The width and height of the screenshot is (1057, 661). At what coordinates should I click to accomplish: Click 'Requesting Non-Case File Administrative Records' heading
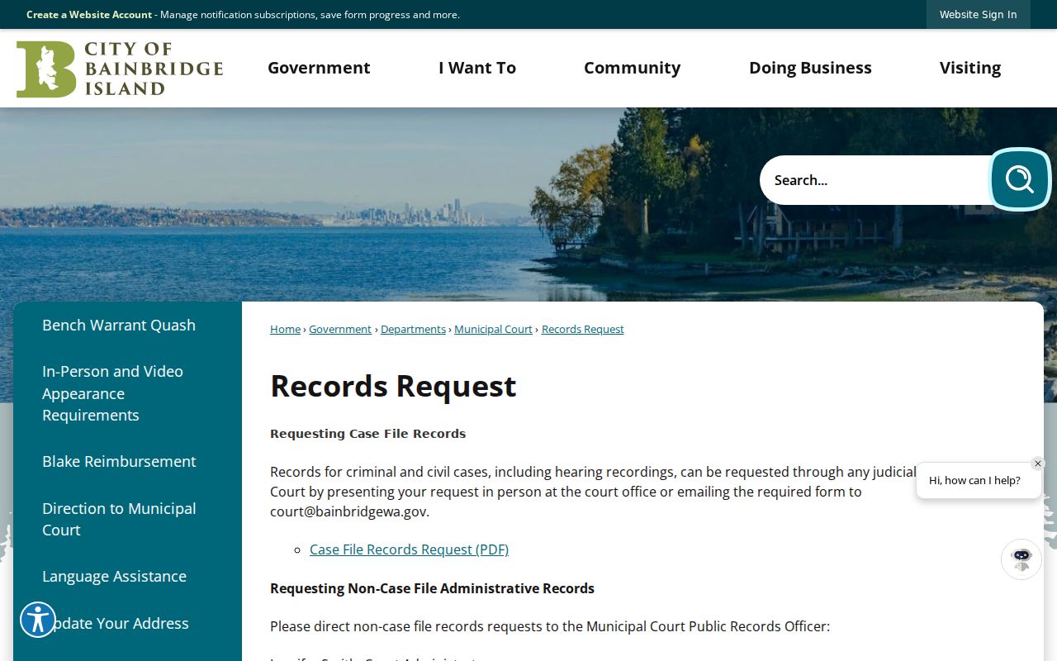tap(432, 588)
